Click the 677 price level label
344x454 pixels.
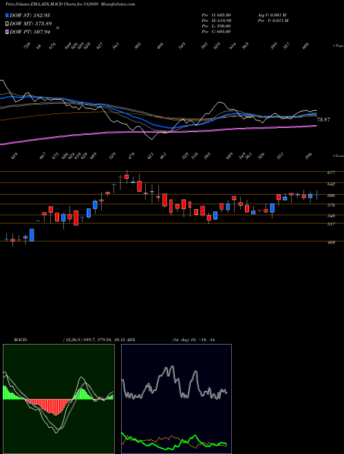[331, 173]
